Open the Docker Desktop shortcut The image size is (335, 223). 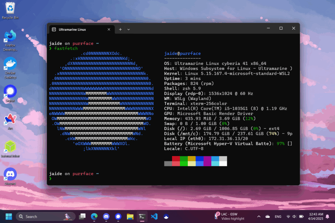tap(10, 68)
